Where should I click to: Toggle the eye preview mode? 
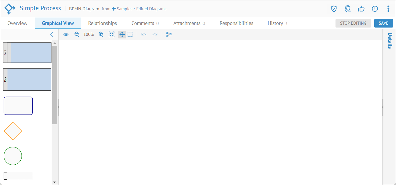66,34
